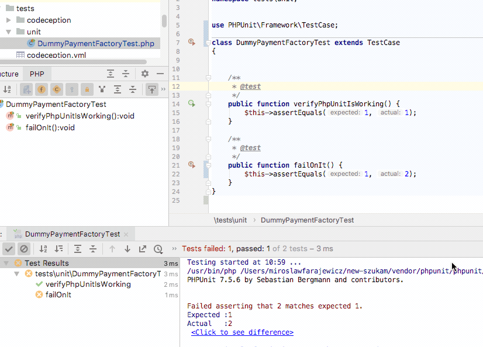Switch to Structure tab
483x347 pixels.
click(9, 74)
